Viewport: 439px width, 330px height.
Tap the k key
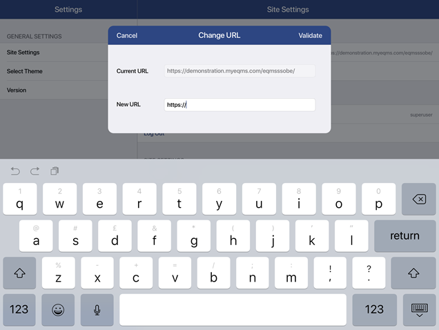pyautogui.click(x=312, y=236)
